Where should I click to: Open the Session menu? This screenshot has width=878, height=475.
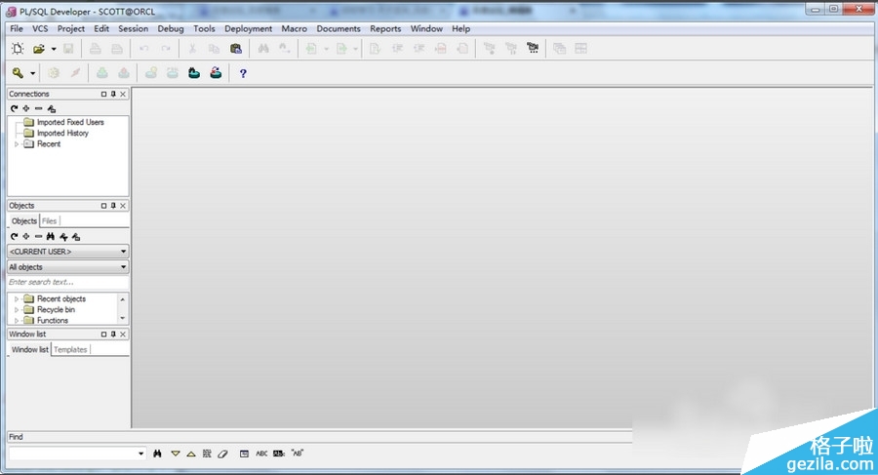[x=134, y=28]
